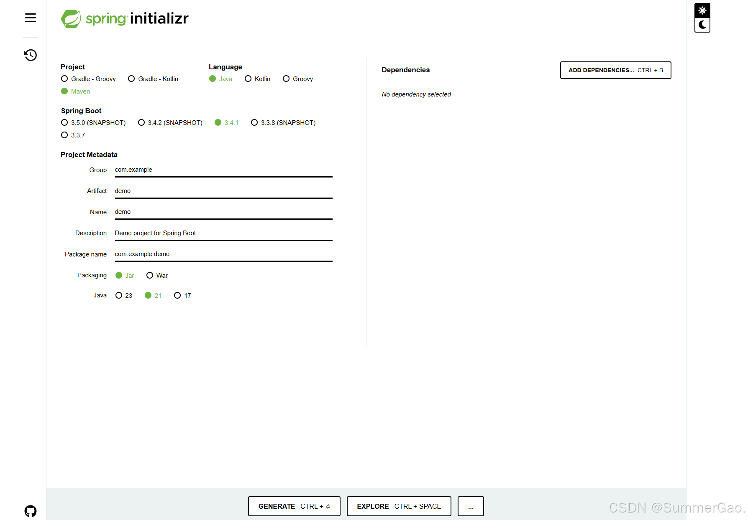Screen dimensions: 748x520
Task: Open the hamburger navigation menu
Action: [30, 18]
